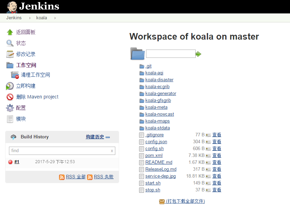Viewport: 290px width, 211px height.
Task: Click the file icon beside README.md
Action: pyautogui.click(x=142, y=162)
